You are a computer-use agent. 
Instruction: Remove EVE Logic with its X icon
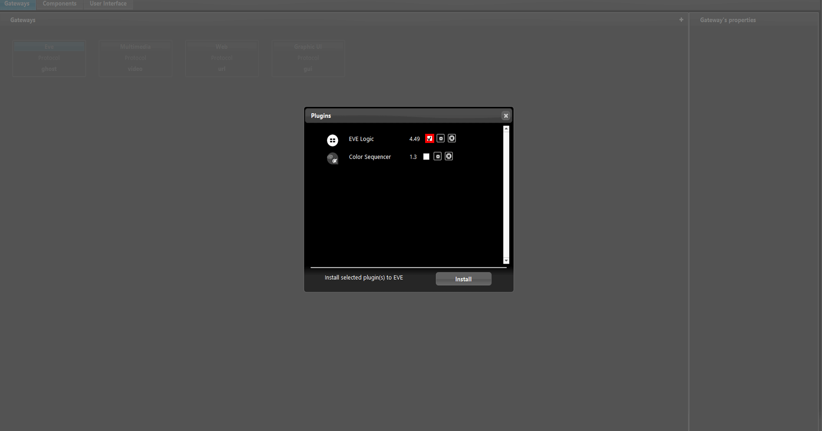click(x=452, y=138)
